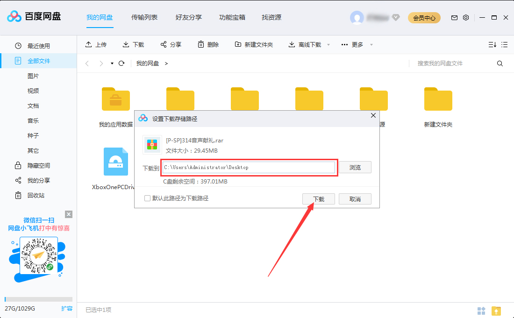Expand the 离线下载 dropdown arrow
Image resolution: width=514 pixels, height=318 pixels.
[x=328, y=44]
